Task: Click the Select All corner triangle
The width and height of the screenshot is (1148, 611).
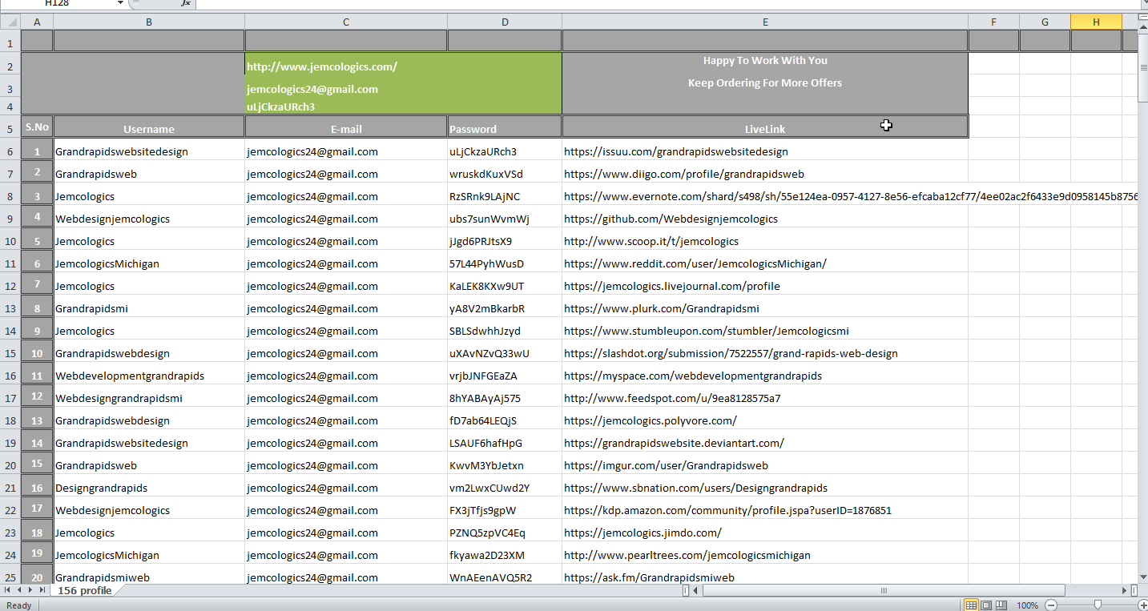Action: [x=10, y=22]
